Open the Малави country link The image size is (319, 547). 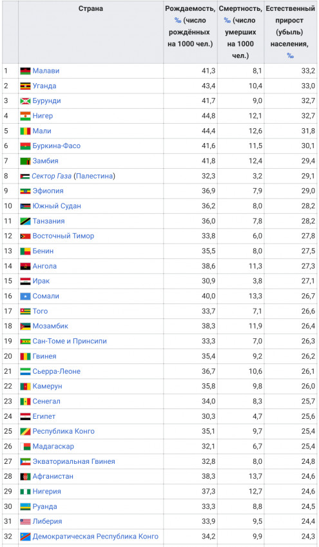point(46,71)
